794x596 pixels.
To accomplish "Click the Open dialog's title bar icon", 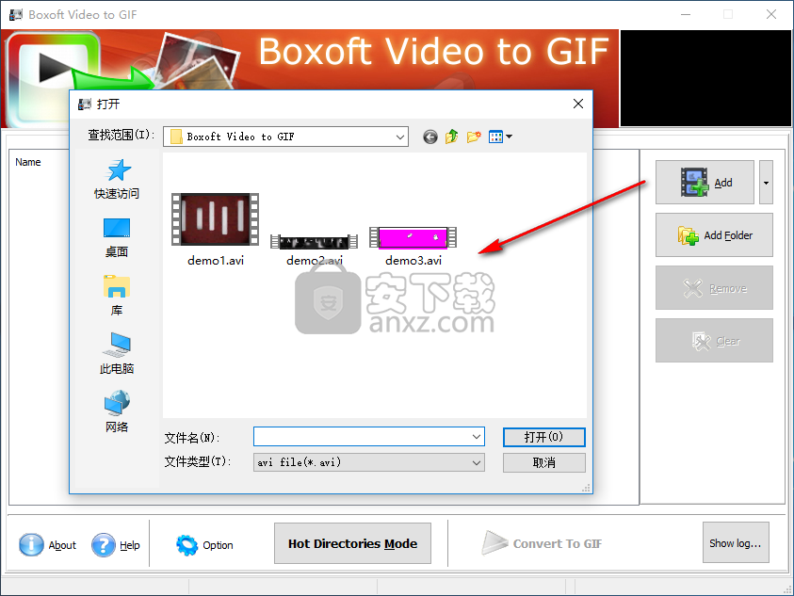I will pyautogui.click(x=85, y=105).
